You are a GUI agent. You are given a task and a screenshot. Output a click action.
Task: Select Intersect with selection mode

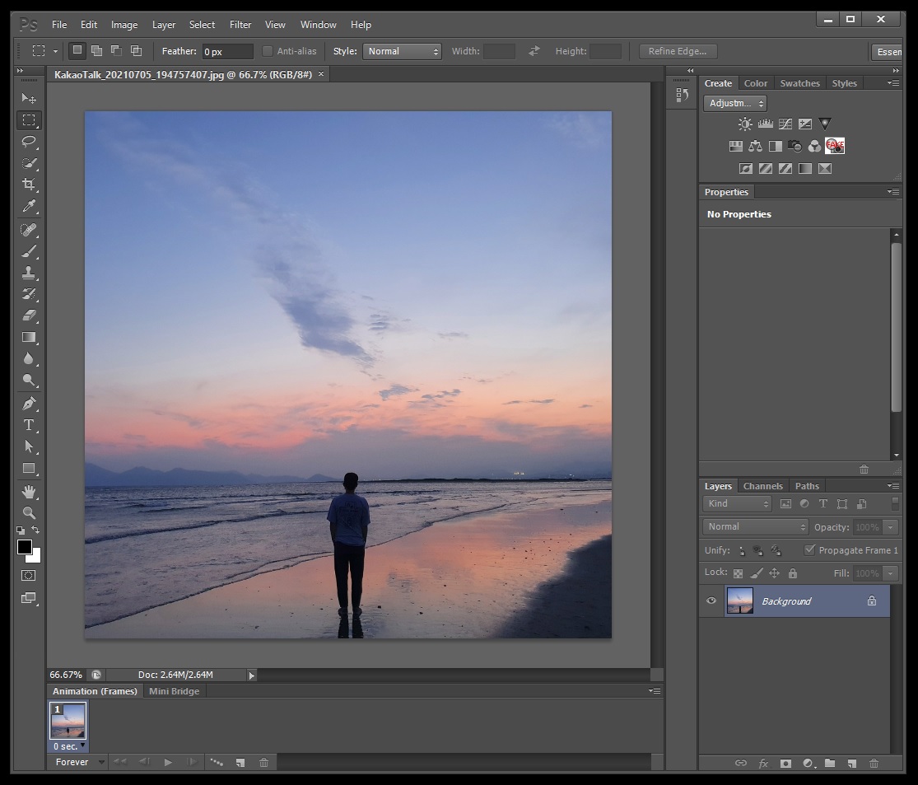pos(137,50)
